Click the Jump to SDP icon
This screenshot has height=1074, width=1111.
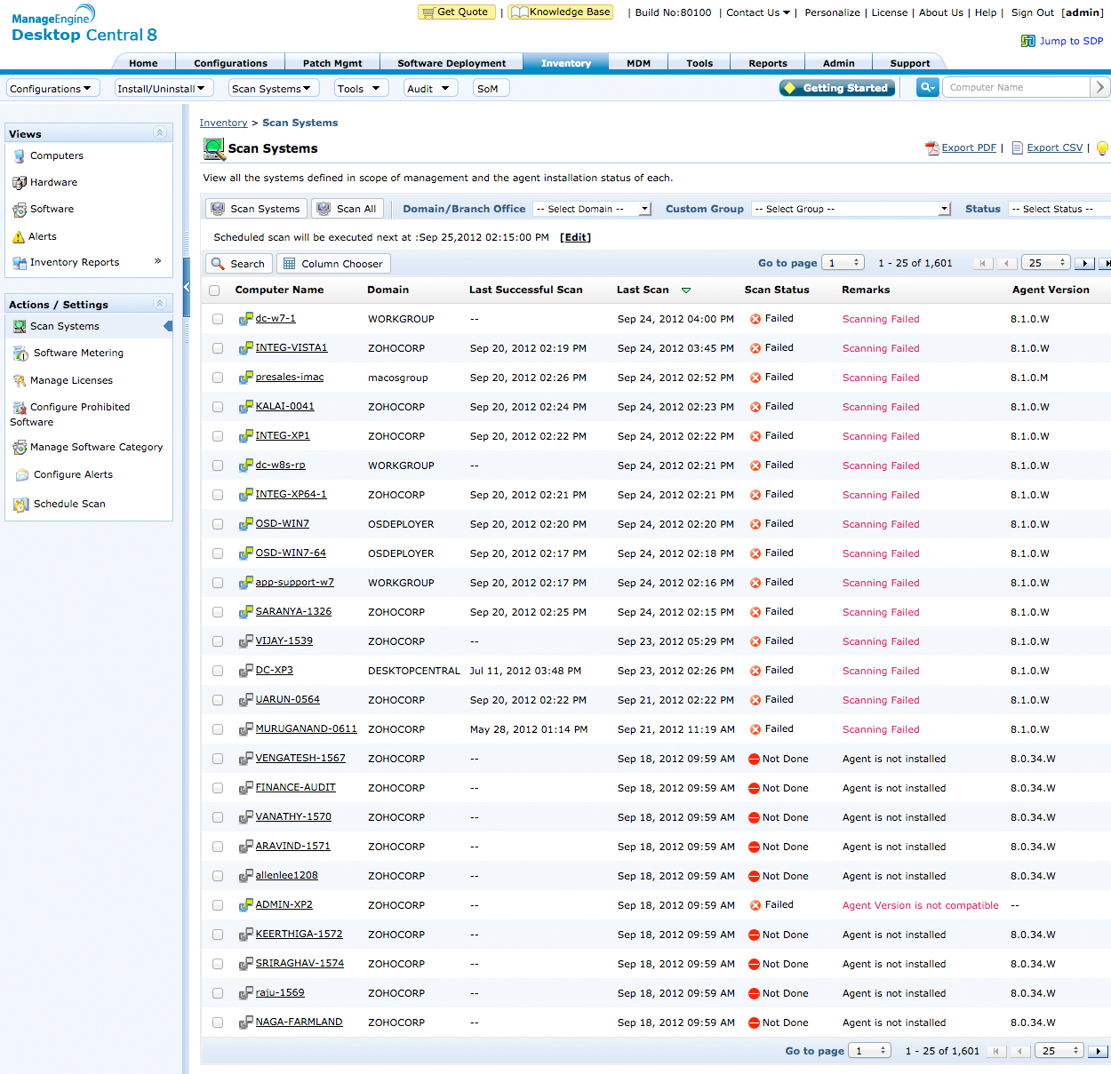pos(1027,41)
